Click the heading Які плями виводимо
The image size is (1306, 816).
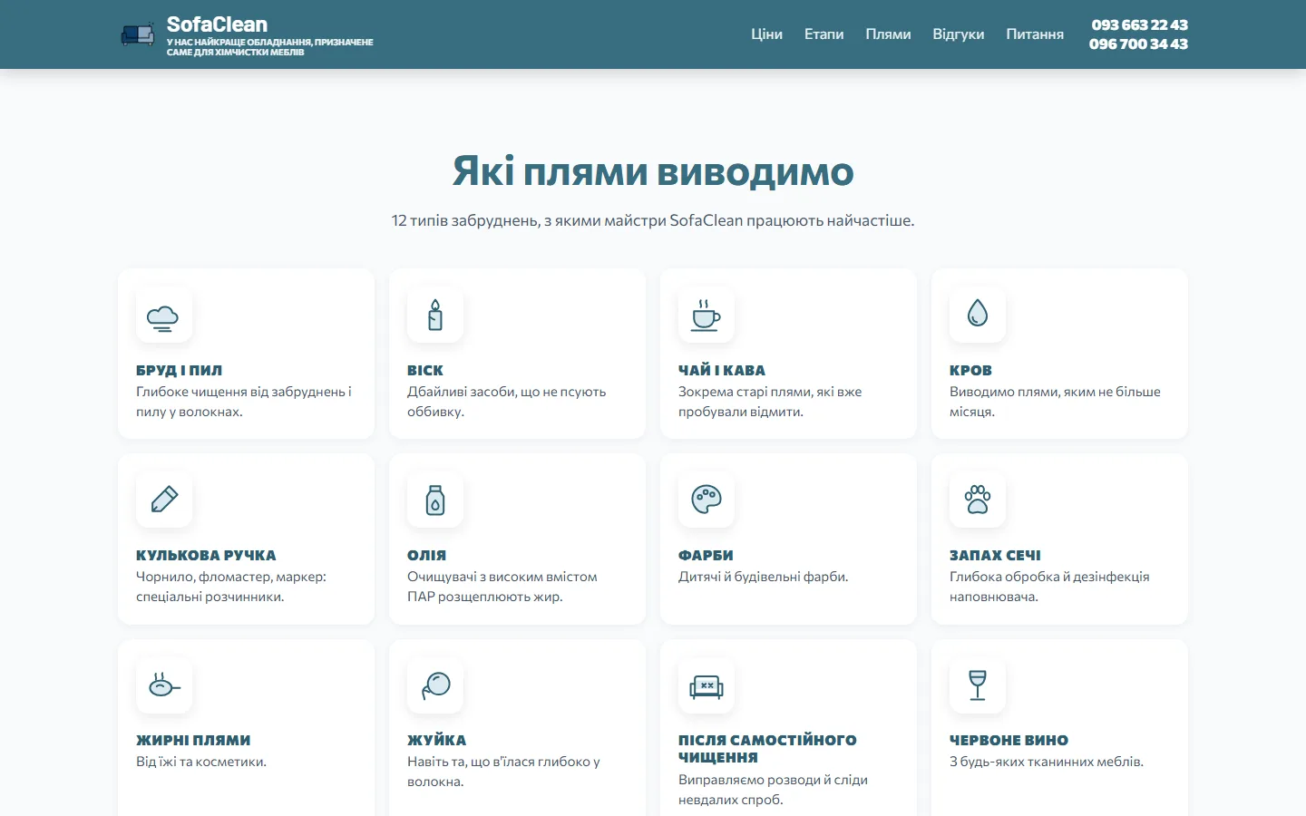tap(653, 170)
